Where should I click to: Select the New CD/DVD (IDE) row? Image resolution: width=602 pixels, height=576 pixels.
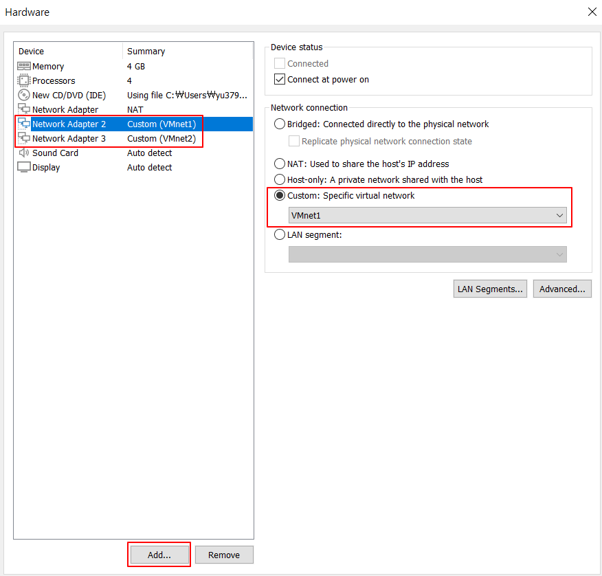(135, 95)
